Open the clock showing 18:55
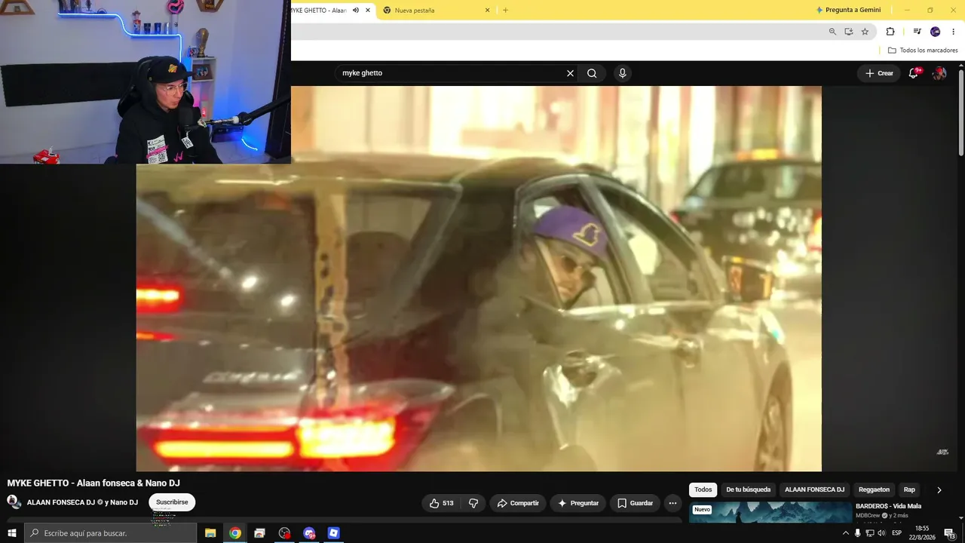Viewport: 965px width, 543px height. tap(922, 533)
